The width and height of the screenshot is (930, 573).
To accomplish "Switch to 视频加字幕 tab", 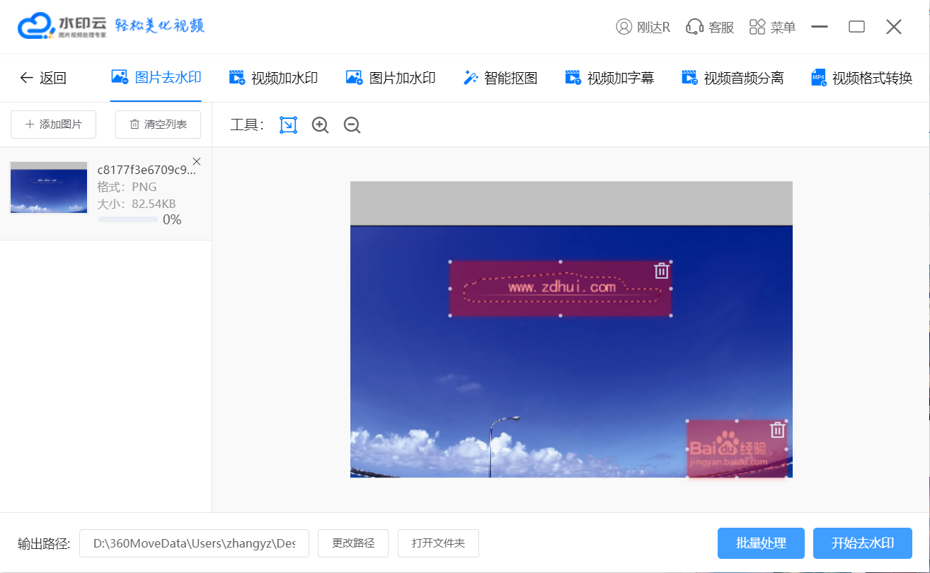I will 609,78.
